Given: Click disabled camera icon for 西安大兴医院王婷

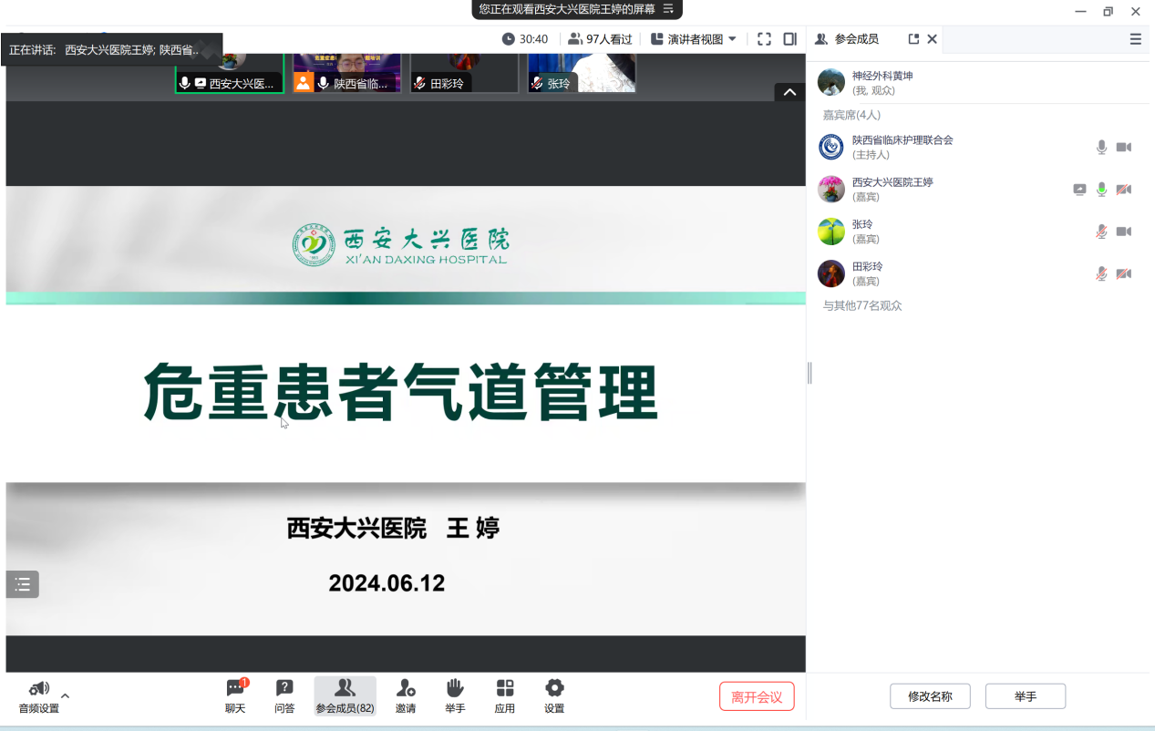Looking at the screenshot, I should click(1124, 190).
